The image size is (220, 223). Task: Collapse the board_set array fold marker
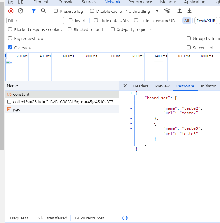(x=131, y=98)
